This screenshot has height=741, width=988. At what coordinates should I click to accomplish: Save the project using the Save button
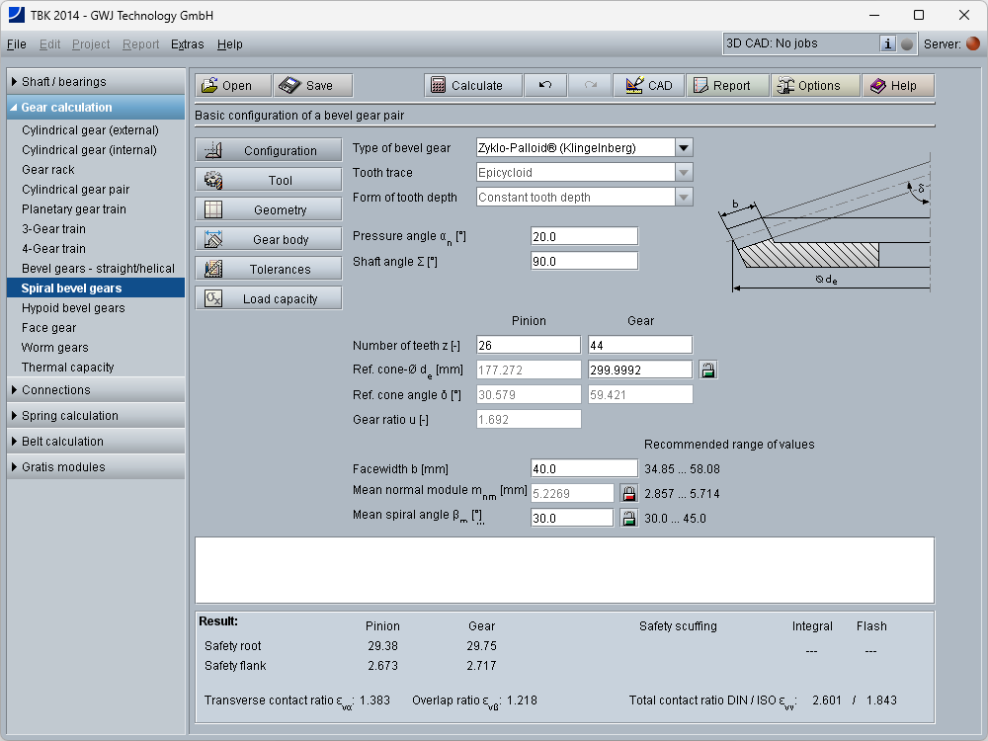pyautogui.click(x=312, y=86)
